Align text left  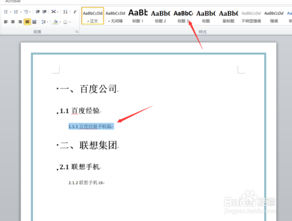6,22
